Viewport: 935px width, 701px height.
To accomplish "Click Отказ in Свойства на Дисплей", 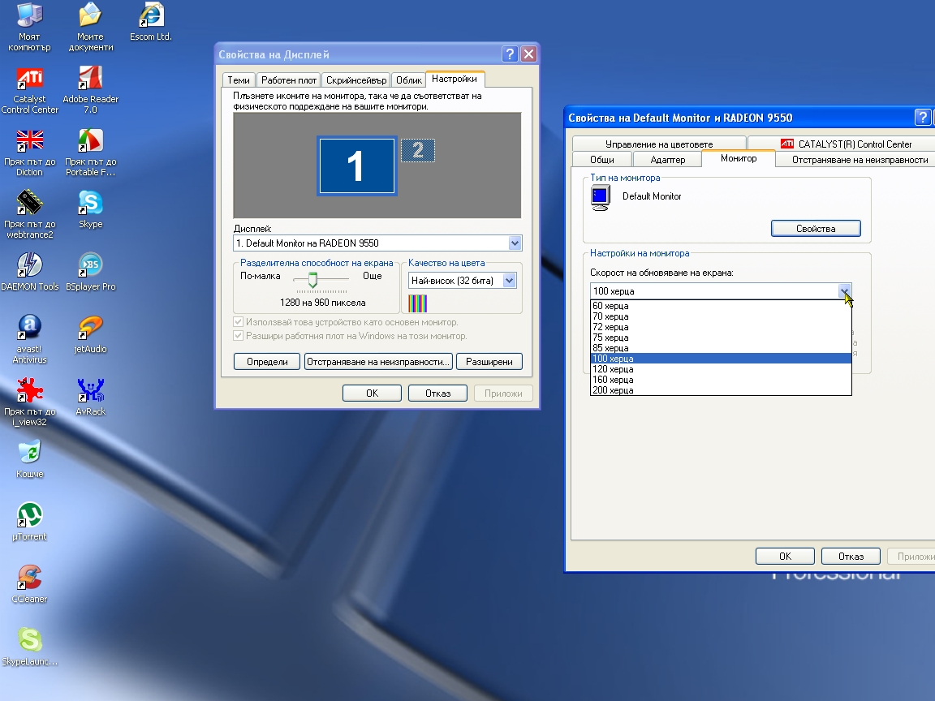I will pyautogui.click(x=437, y=394).
